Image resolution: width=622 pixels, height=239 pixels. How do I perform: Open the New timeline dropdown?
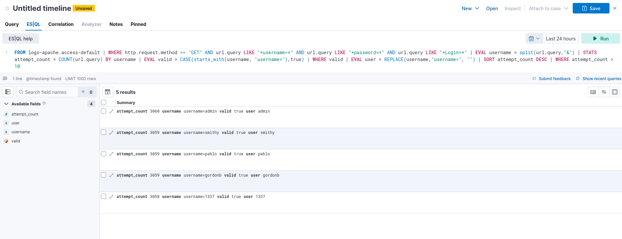click(x=470, y=9)
